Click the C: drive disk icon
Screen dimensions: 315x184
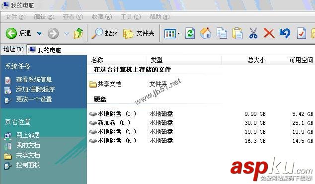tap(93, 114)
